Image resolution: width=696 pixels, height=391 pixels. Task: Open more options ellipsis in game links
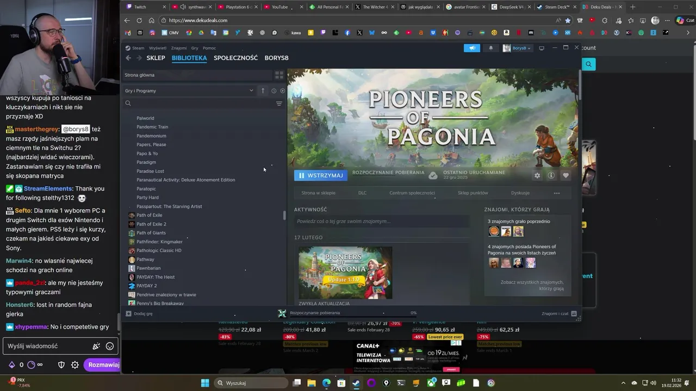pos(556,193)
